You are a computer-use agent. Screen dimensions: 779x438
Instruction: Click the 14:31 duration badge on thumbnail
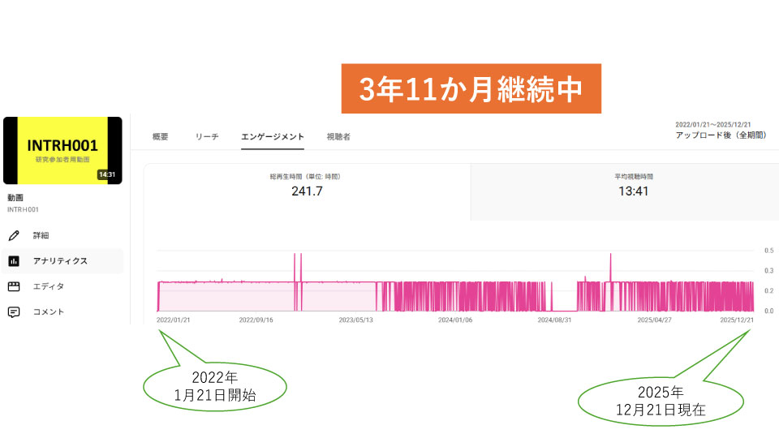pyautogui.click(x=106, y=174)
